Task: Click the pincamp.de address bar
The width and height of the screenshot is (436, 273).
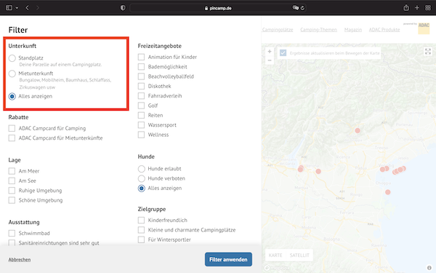Action: coord(218,8)
